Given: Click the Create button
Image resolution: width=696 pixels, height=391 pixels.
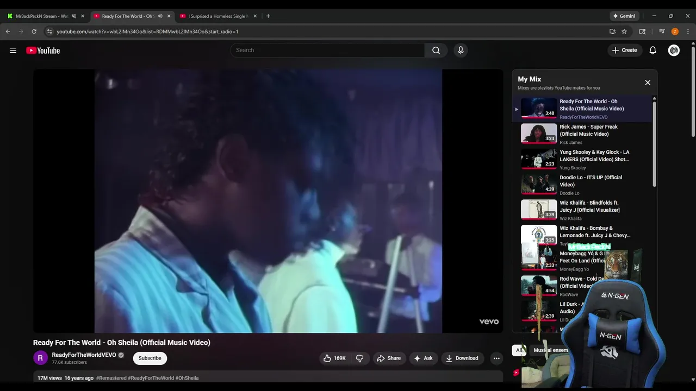Looking at the screenshot, I should (x=625, y=50).
